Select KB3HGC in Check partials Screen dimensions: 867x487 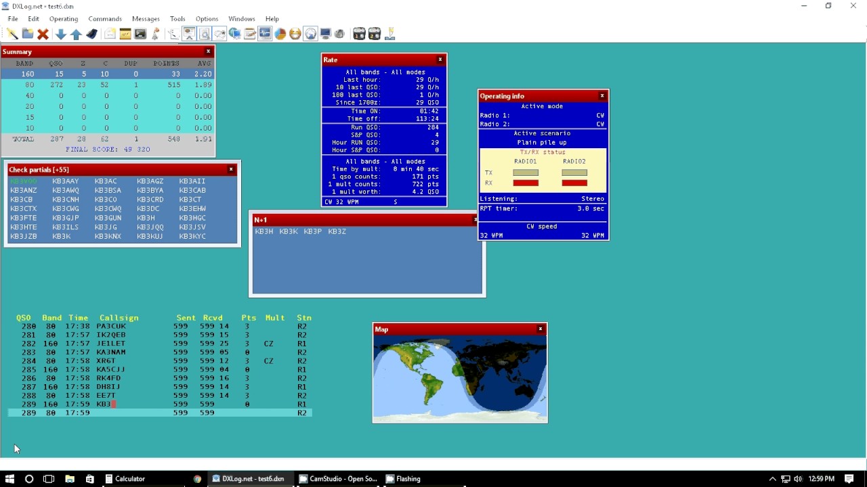[x=192, y=218]
